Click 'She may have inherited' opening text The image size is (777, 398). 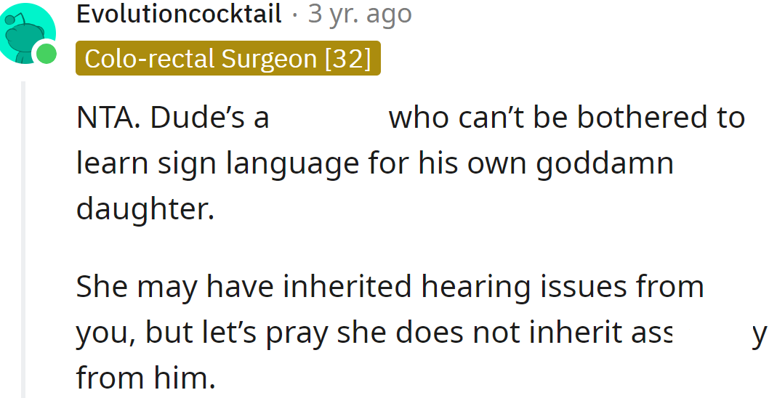tap(174, 286)
